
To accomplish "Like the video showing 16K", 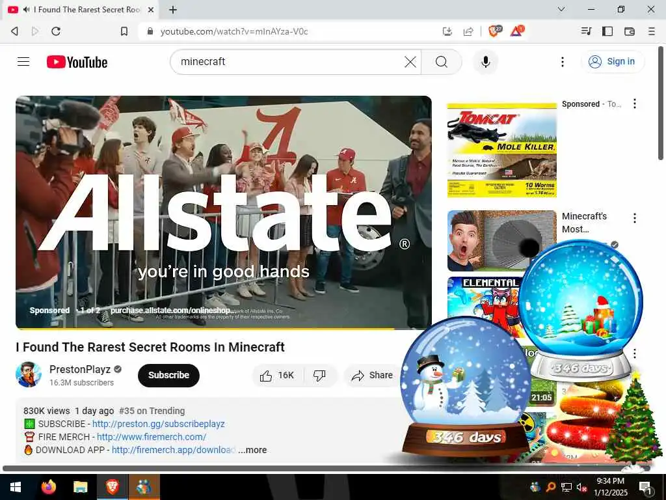I will (x=278, y=376).
